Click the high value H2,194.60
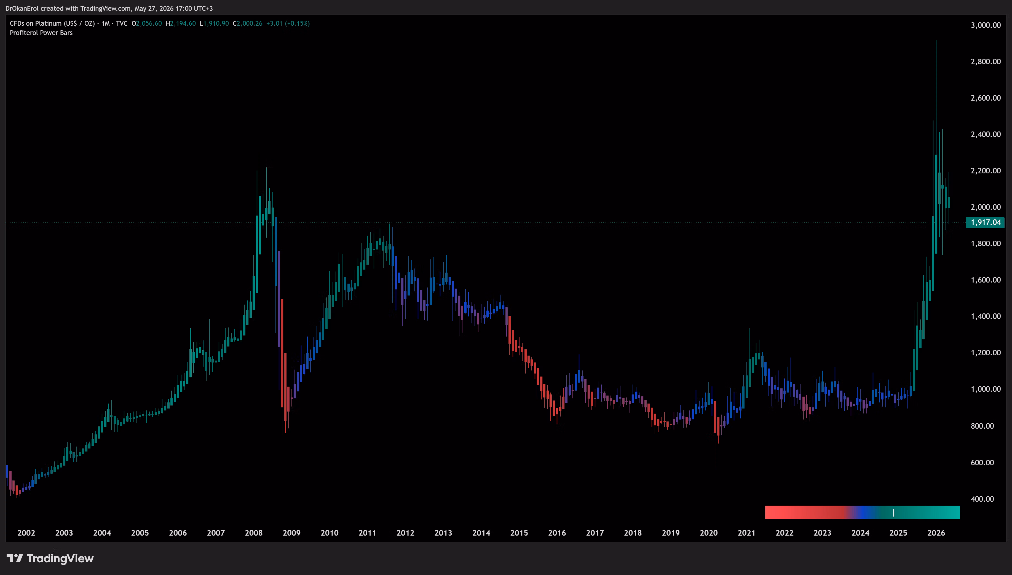This screenshot has width=1012, height=575. pos(181,23)
